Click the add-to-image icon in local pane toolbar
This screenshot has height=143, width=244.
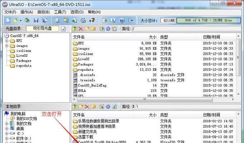102,107
